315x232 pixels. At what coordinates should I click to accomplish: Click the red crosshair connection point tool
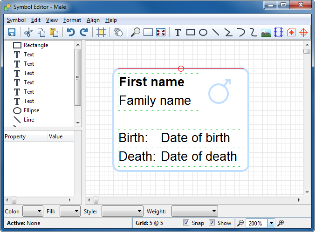pyautogui.click(x=303, y=32)
